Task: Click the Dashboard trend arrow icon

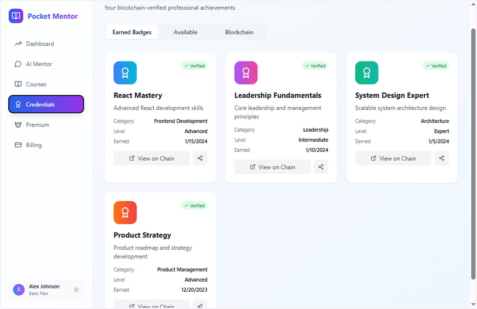Action: 18,44
